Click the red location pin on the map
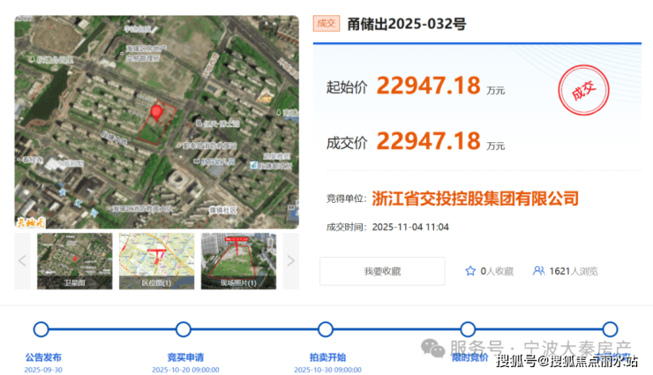The image size is (653, 375). pyautogui.click(x=157, y=113)
